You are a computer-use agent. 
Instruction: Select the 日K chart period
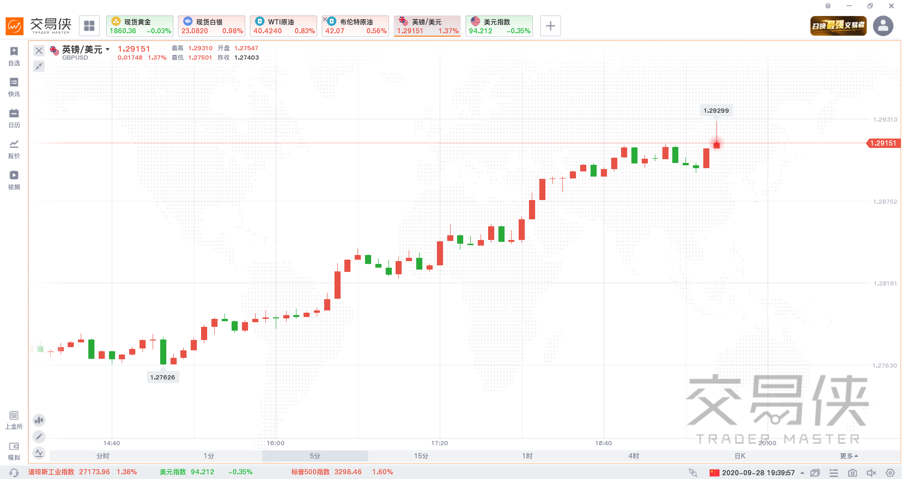740,456
